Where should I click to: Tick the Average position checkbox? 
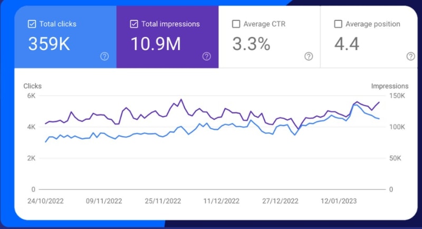pyautogui.click(x=338, y=24)
